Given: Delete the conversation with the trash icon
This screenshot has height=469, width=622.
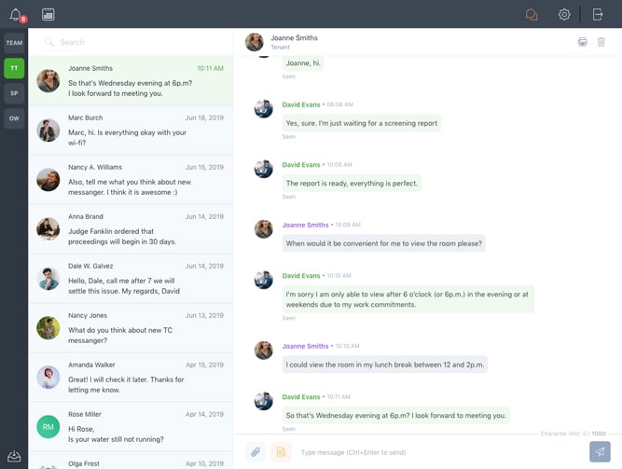Looking at the screenshot, I should [601, 42].
